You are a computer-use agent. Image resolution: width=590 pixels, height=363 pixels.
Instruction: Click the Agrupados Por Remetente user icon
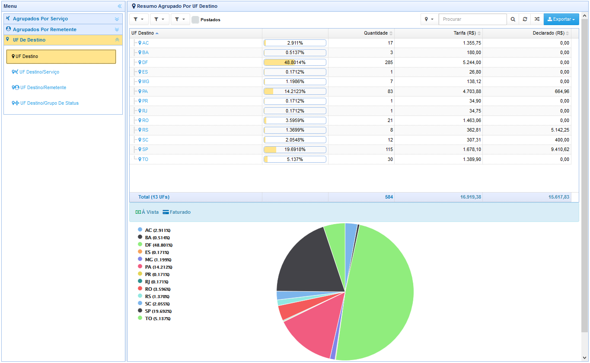tap(8, 29)
